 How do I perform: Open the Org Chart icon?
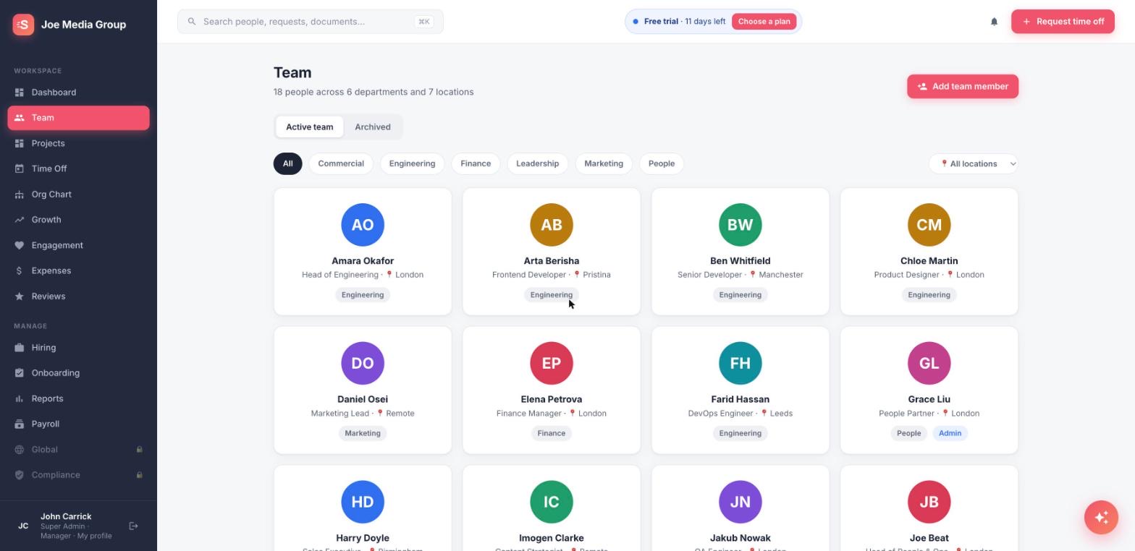(20, 195)
